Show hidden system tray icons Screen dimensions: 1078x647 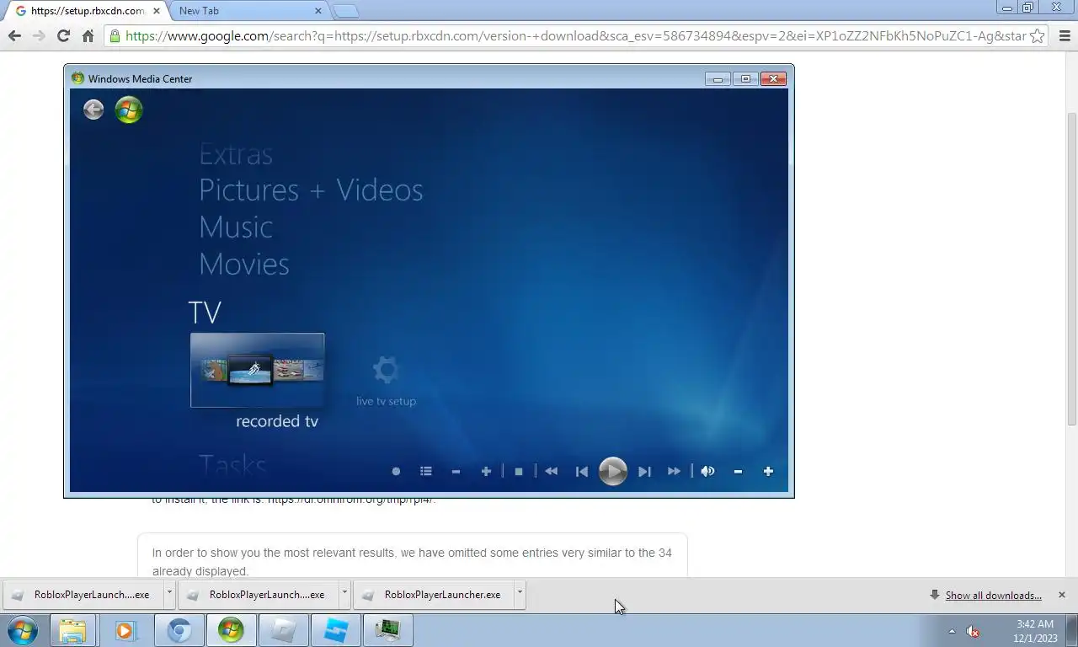(952, 631)
